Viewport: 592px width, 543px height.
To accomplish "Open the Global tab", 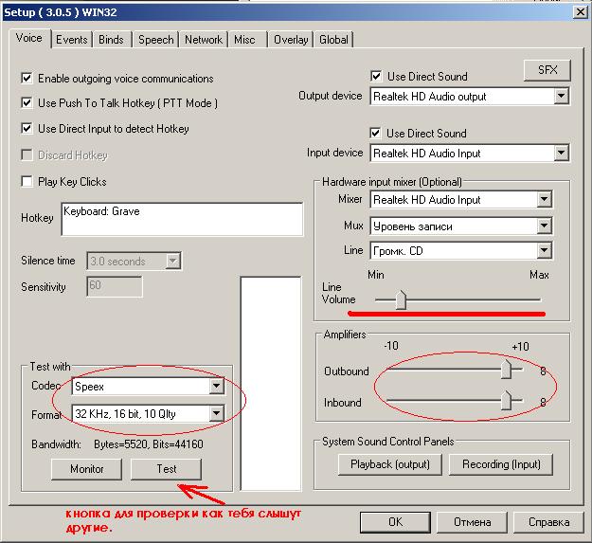I will (333, 39).
